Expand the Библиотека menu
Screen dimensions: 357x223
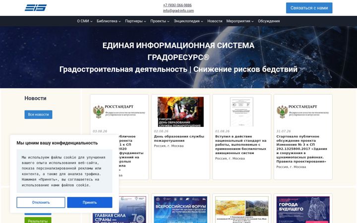coord(109,21)
